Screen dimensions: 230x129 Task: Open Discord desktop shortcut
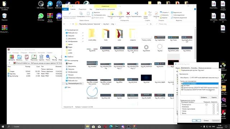pos(59,17)
